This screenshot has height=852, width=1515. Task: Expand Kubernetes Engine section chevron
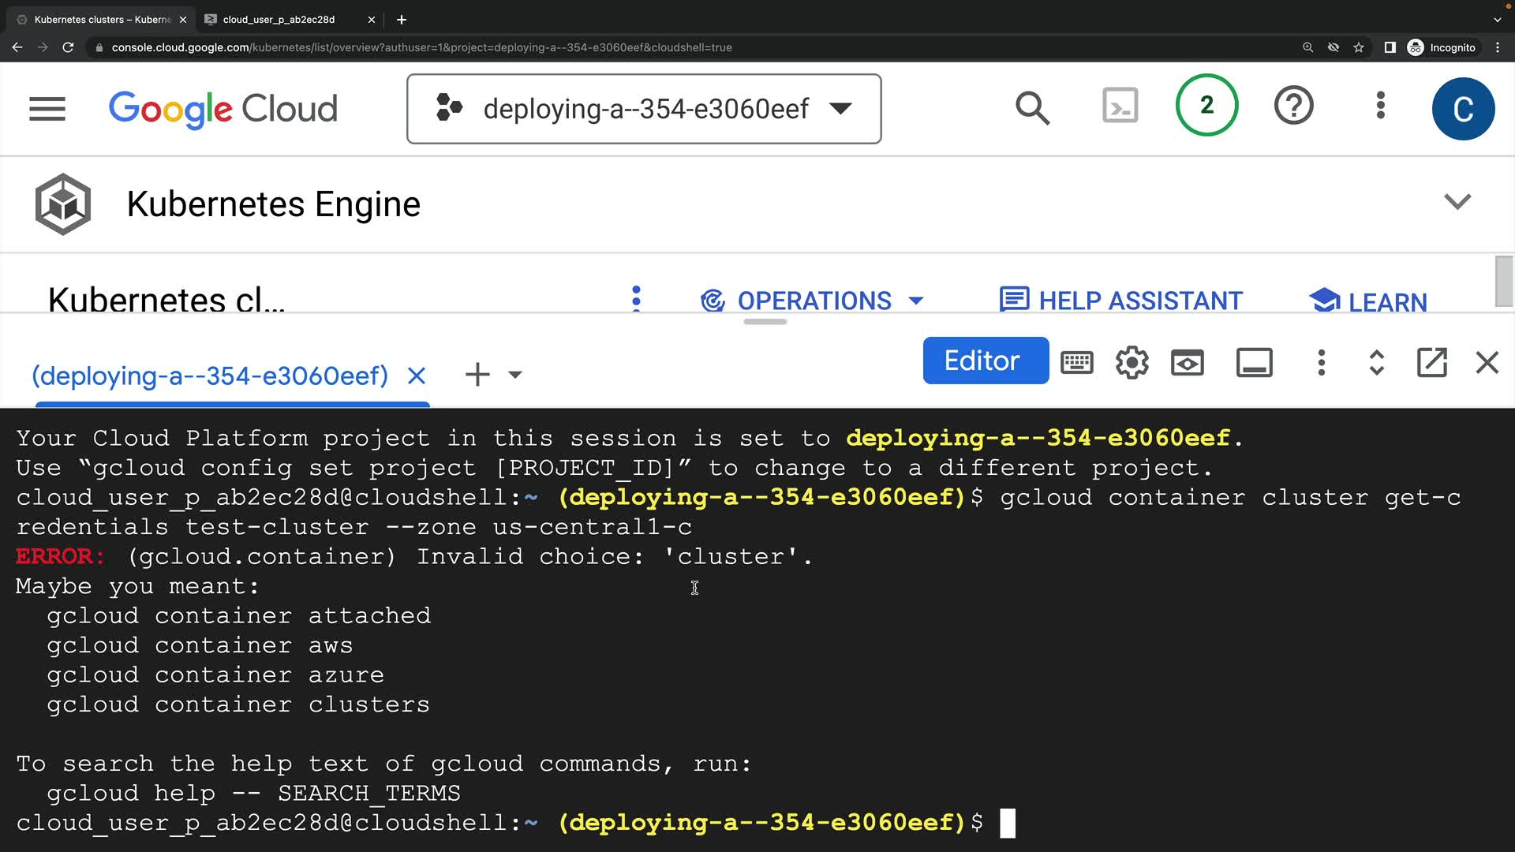1457,202
